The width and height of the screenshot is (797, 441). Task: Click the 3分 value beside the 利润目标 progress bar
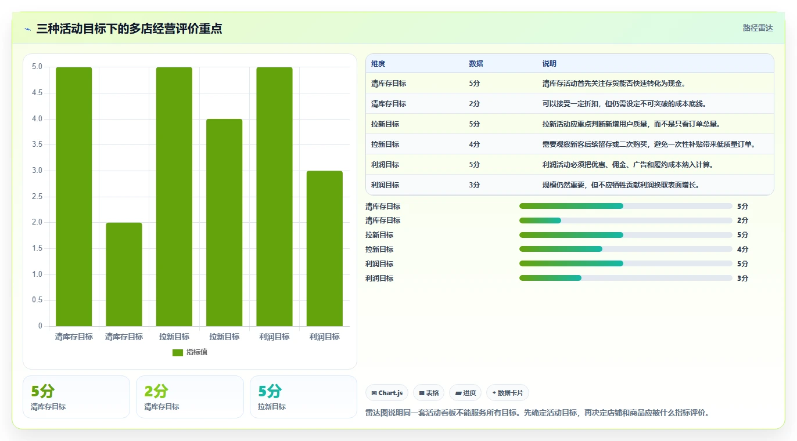click(742, 279)
